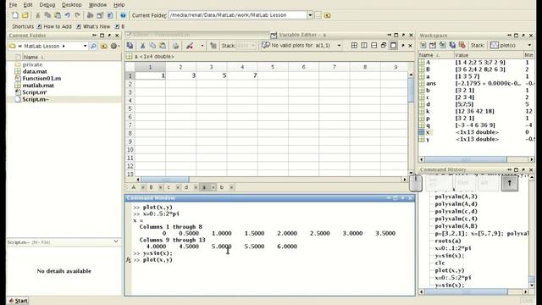Expand the Script.m~ details panel chevron
The width and height of the screenshot is (542, 305).
116,241
